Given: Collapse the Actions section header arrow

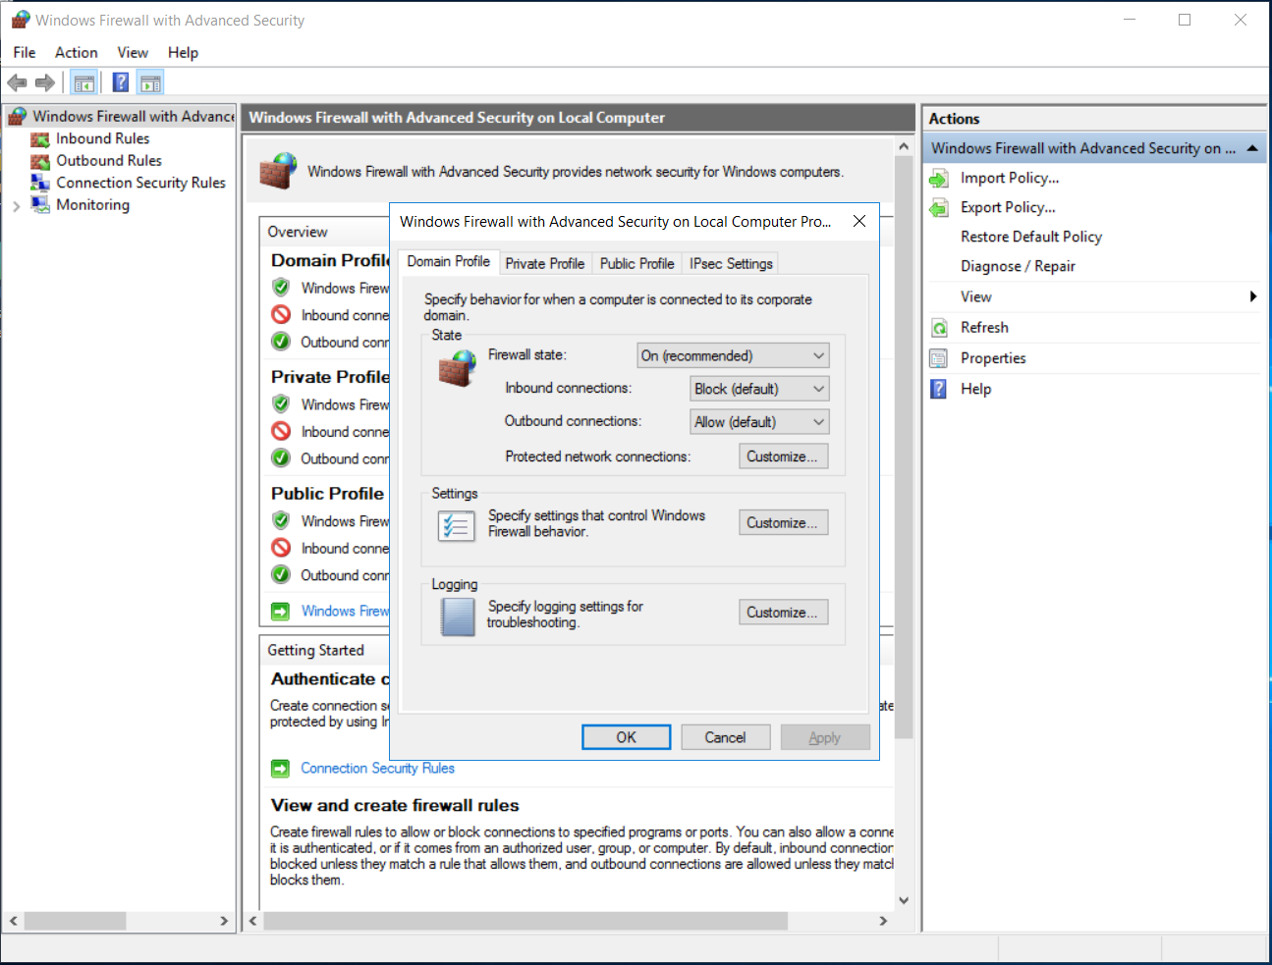Looking at the screenshot, I should [x=1252, y=148].
